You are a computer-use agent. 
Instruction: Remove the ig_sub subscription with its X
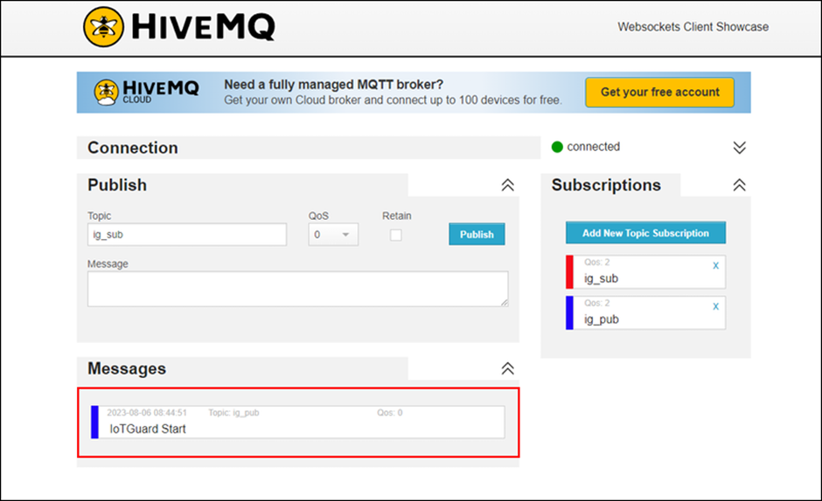(x=715, y=265)
